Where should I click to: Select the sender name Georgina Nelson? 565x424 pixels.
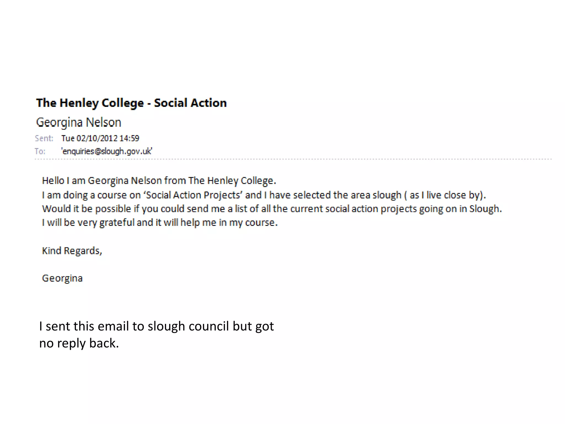(x=79, y=123)
